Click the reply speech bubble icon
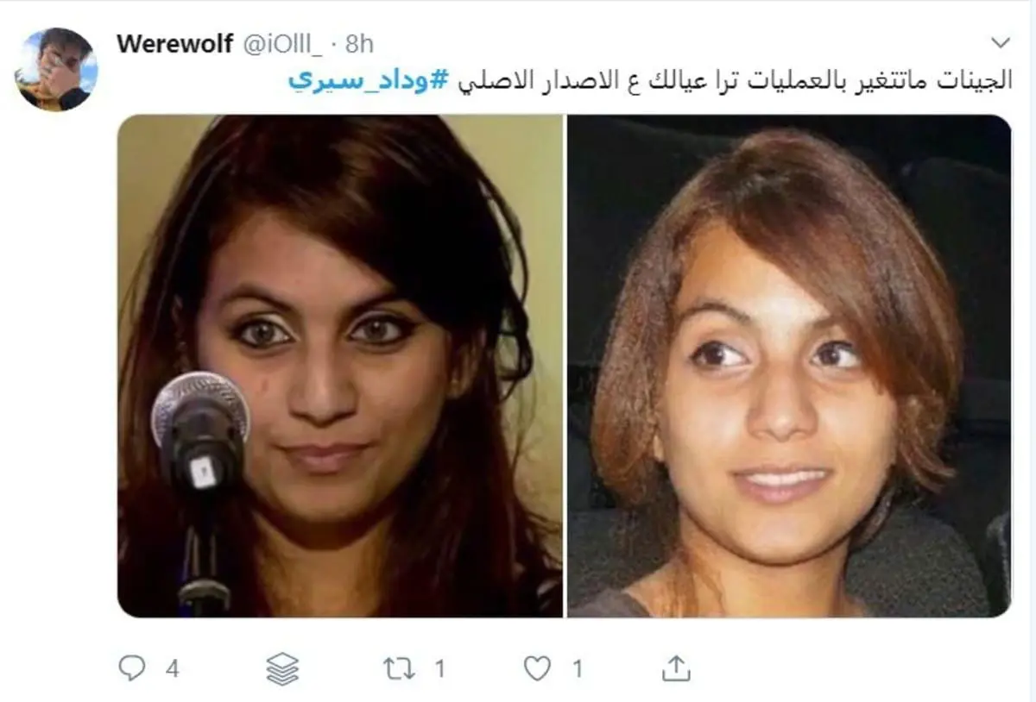Image resolution: width=1036 pixels, height=702 pixels. click(132, 668)
